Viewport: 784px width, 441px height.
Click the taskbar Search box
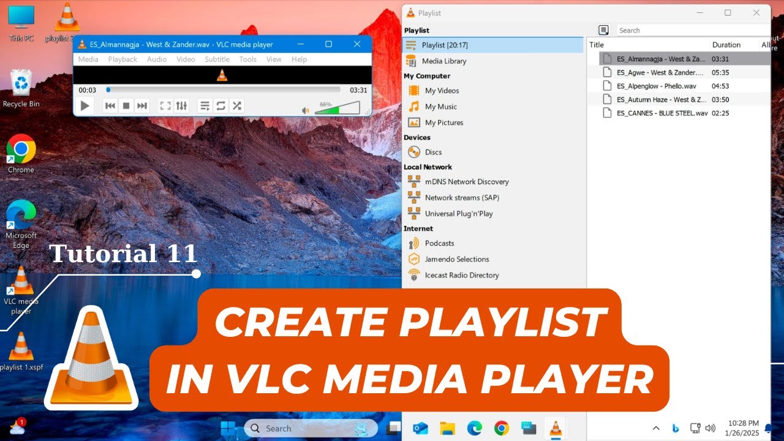(x=311, y=428)
